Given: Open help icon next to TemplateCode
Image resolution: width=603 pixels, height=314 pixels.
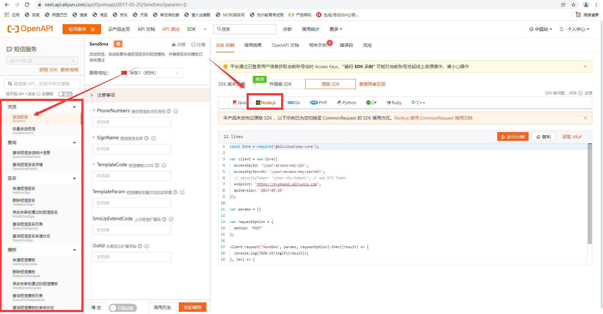Looking at the screenshot, I should point(157,165).
